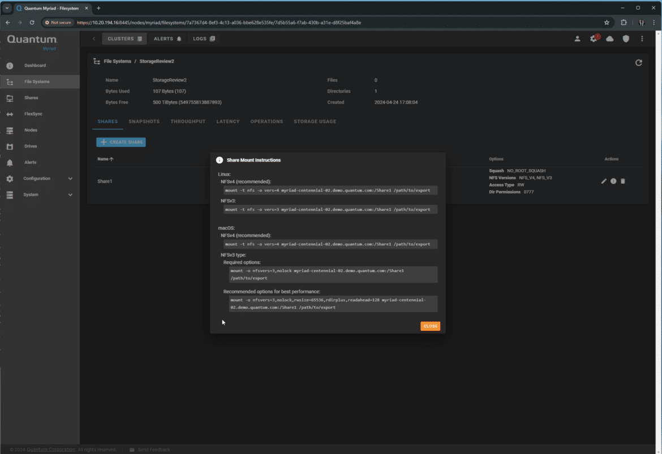Image resolution: width=662 pixels, height=454 pixels.
Task: Open the Logs top bar item
Action: pos(204,39)
